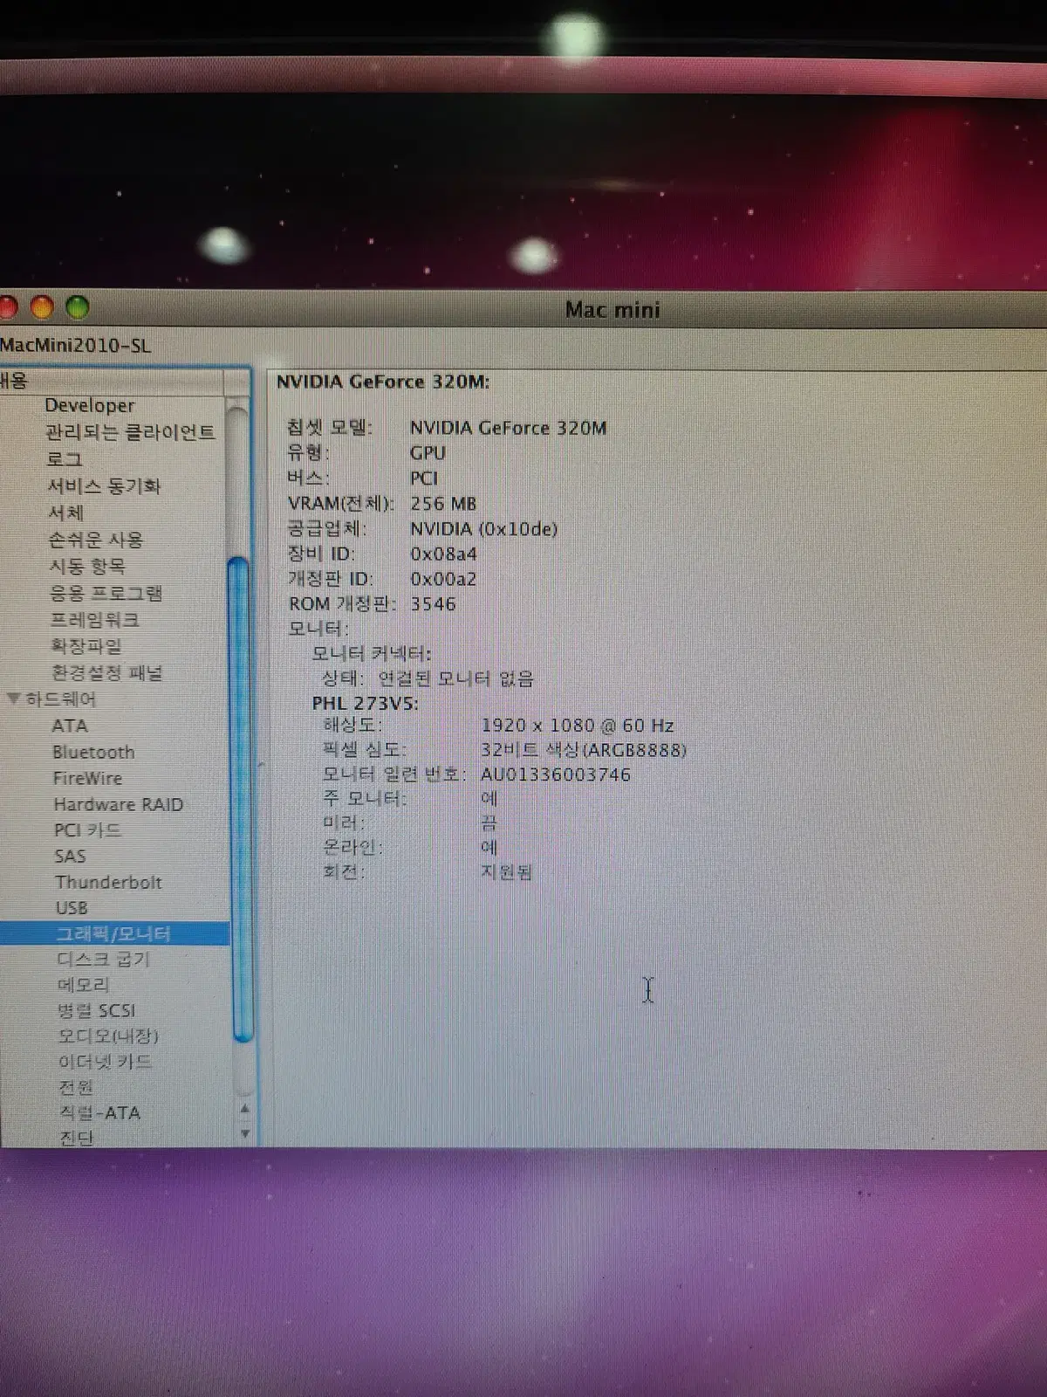This screenshot has width=1047, height=1397.
Task: Click the device ID 0x08a4
Action: click(443, 554)
